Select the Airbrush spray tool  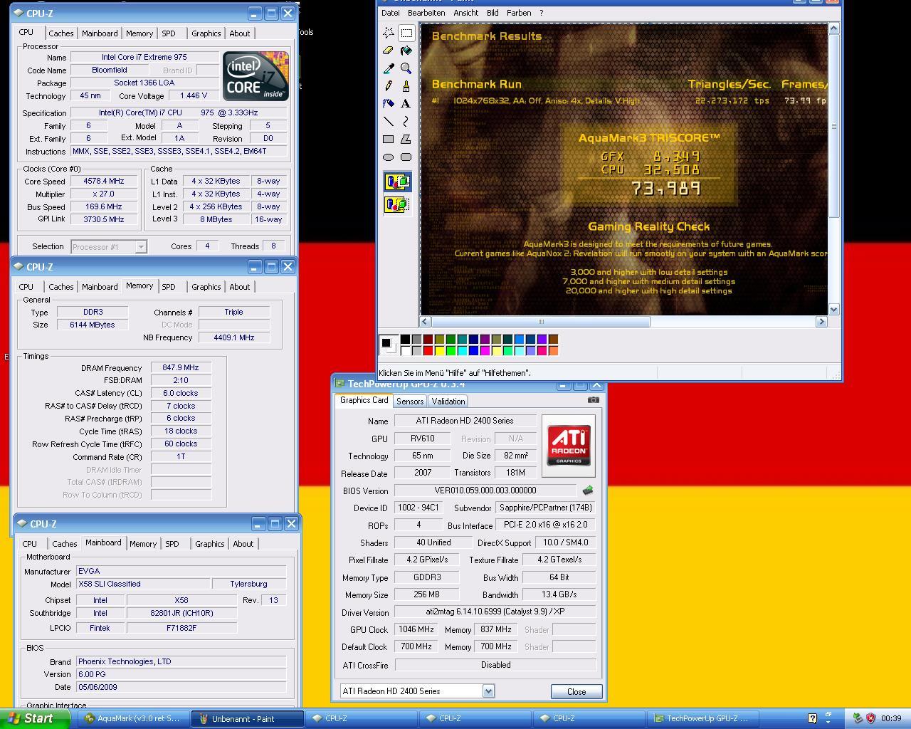[x=389, y=104]
